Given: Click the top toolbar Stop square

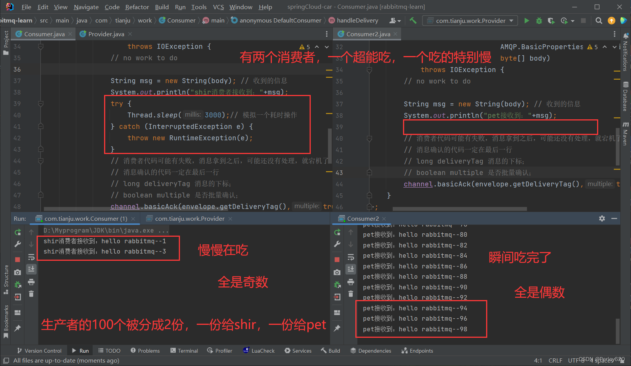Looking at the screenshot, I should pyautogui.click(x=583, y=21).
